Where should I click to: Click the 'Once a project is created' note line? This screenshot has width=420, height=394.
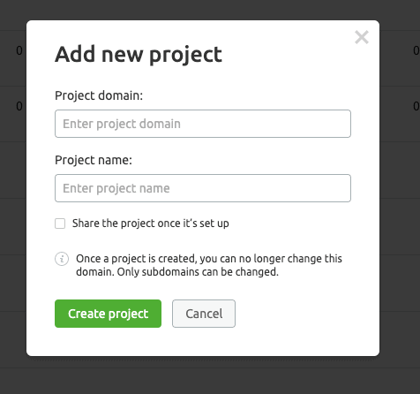click(209, 259)
